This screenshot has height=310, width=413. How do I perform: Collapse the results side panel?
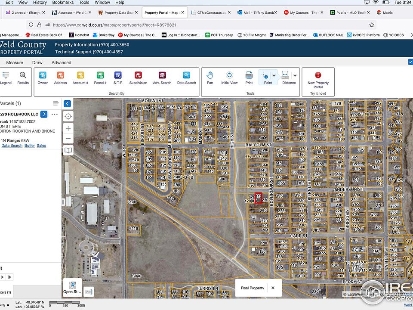[x=67, y=103]
